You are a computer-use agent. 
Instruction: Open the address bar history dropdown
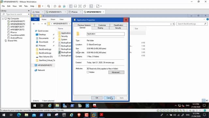171,24
